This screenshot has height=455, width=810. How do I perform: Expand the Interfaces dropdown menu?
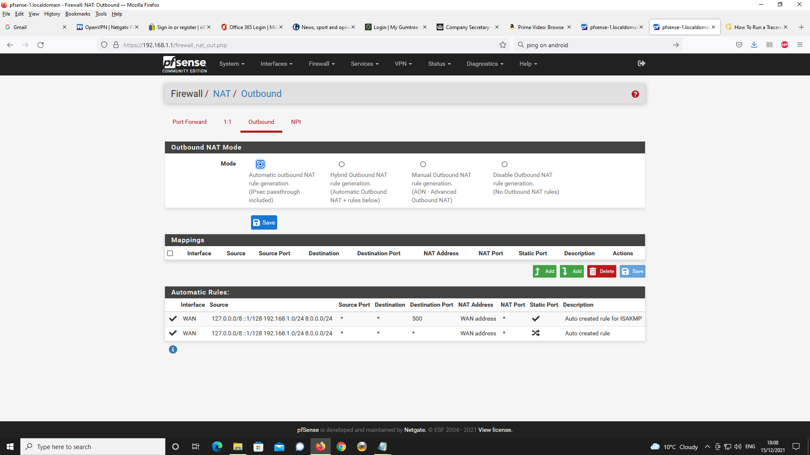[276, 64]
